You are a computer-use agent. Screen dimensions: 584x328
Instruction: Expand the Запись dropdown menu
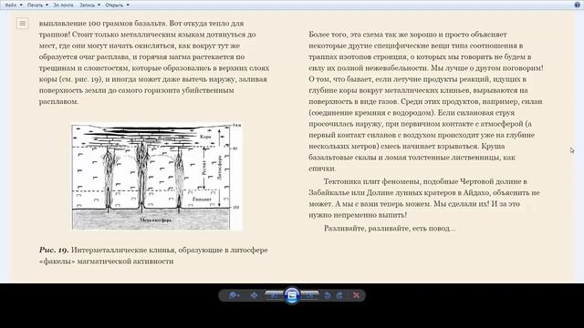pos(89,5)
